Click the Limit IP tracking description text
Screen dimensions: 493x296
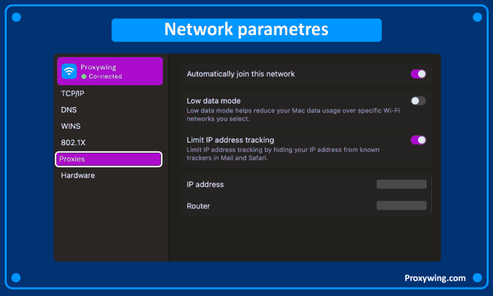coord(283,154)
